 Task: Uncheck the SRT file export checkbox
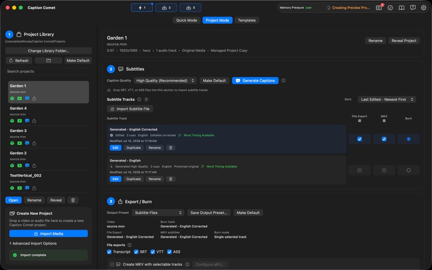coord(136,252)
